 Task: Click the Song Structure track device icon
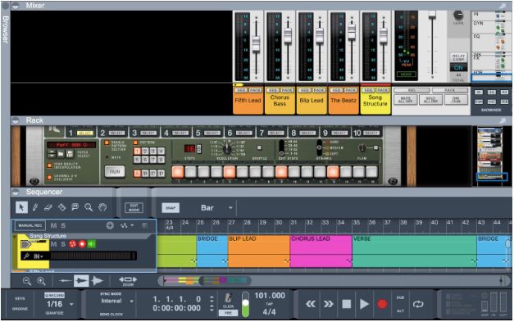[26, 244]
